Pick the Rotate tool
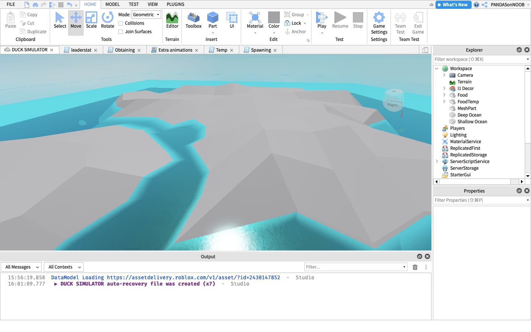The height and width of the screenshot is (332, 531). (x=107, y=20)
